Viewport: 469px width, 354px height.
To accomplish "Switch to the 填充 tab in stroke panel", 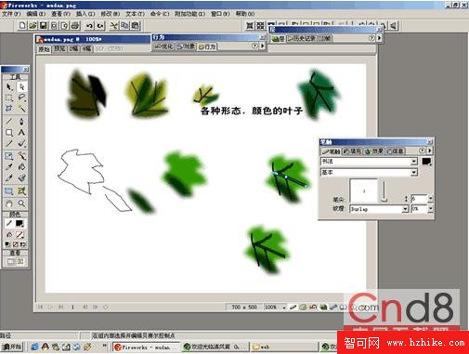I will coord(352,151).
